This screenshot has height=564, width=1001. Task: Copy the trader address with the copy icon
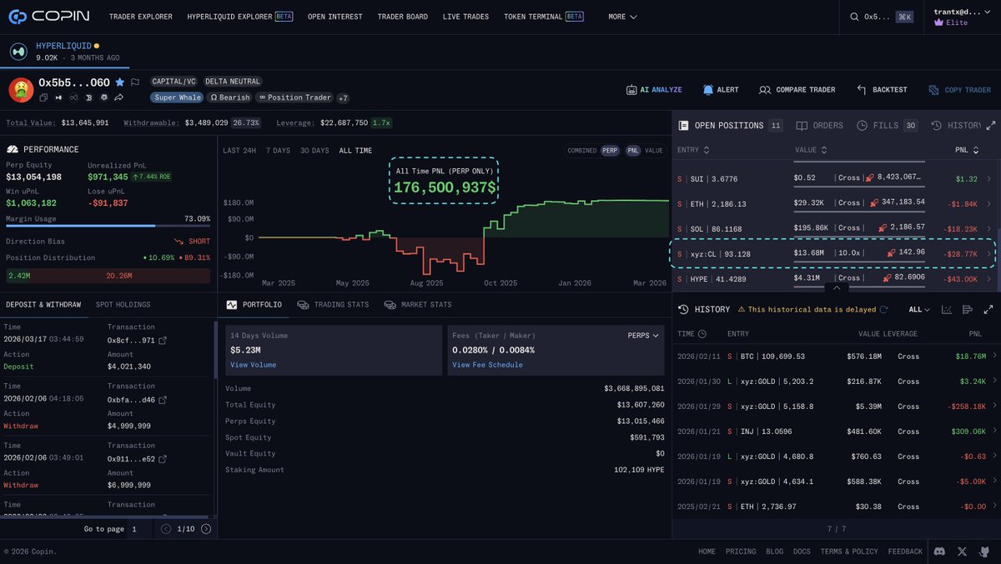pyautogui.click(x=43, y=97)
